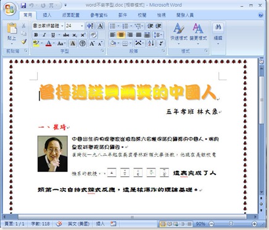Viewport: 269px width, 230px height.
Task: Open 參考資料 References tab
Action: [99, 15]
